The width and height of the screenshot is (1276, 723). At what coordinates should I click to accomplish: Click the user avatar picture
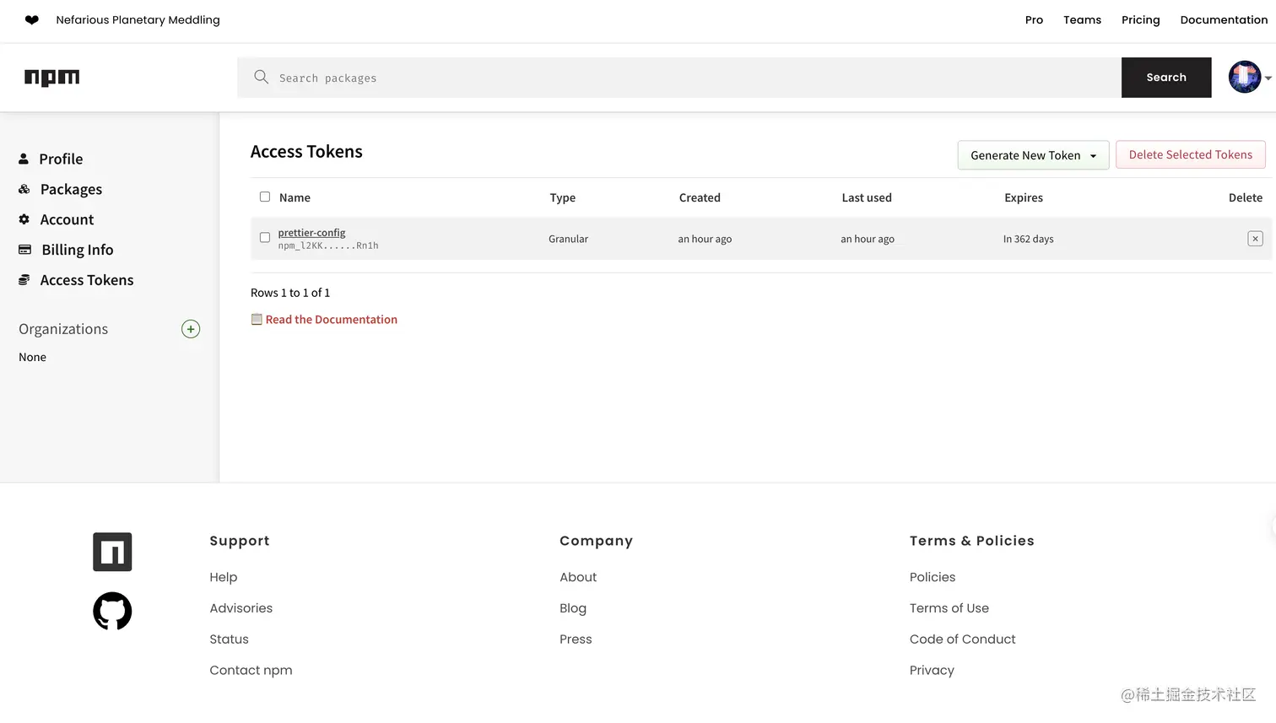point(1244,78)
